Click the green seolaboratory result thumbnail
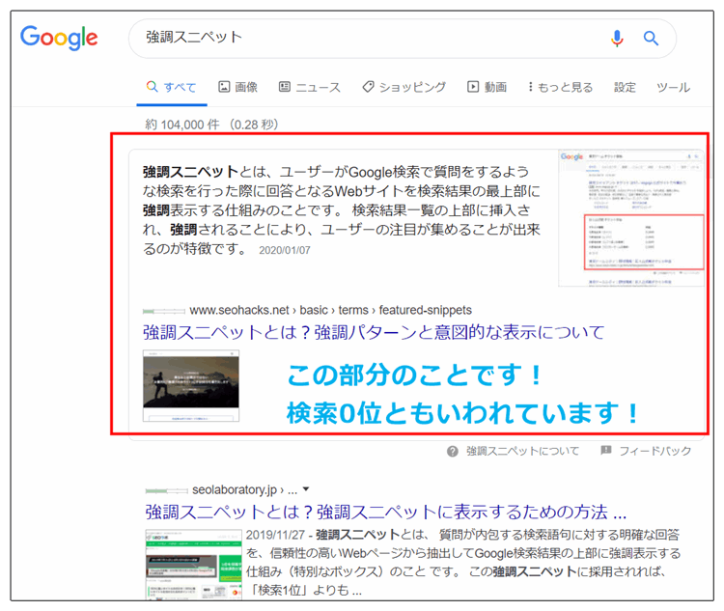Screen dimensions: 724x611 (x=191, y=563)
